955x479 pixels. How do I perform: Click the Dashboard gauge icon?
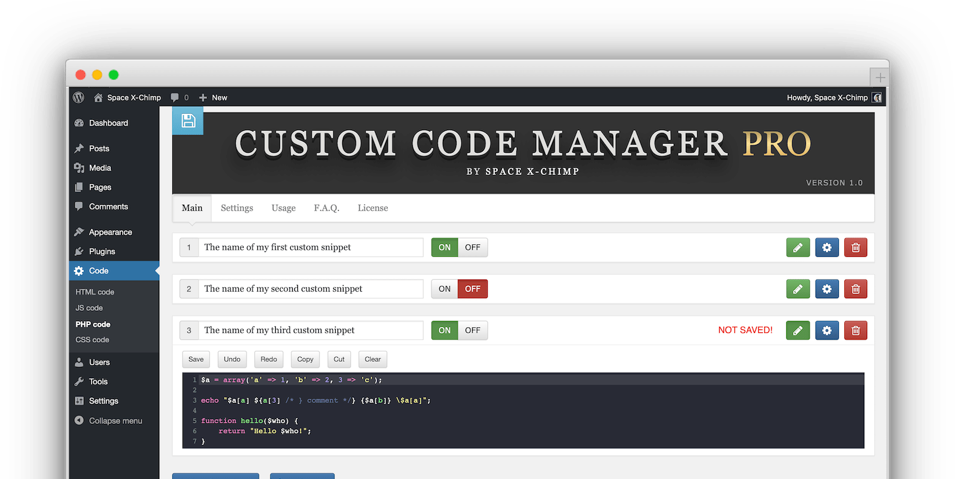point(79,123)
